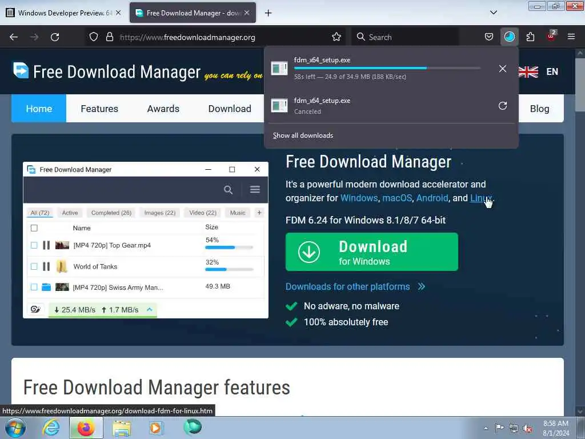The image size is (585, 439).
Task: Open the red extension with badge 2
Action: 551,36
